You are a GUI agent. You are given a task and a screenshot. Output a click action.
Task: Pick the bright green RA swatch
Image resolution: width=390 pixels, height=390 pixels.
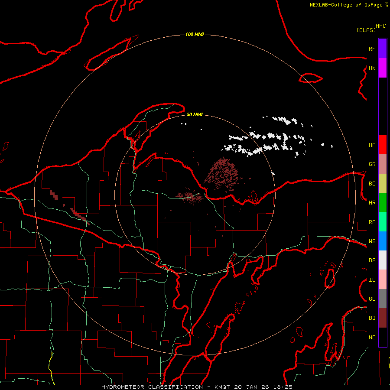click(x=383, y=222)
